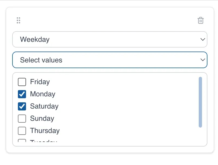Enable the Sunday checkbox
This screenshot has height=165, width=218.
click(x=22, y=118)
